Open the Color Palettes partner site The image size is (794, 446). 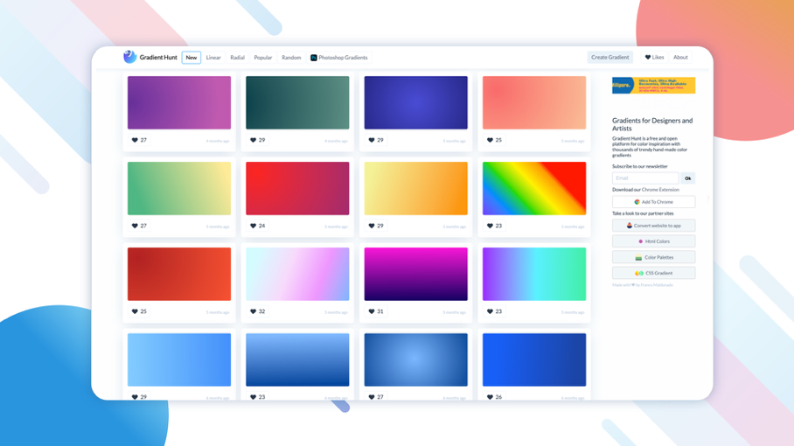[653, 257]
